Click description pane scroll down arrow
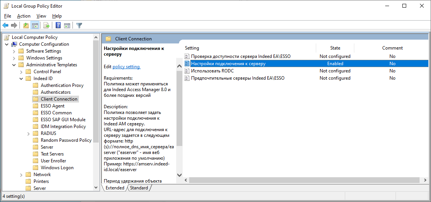This screenshot has height=202, width=431. tap(179, 175)
